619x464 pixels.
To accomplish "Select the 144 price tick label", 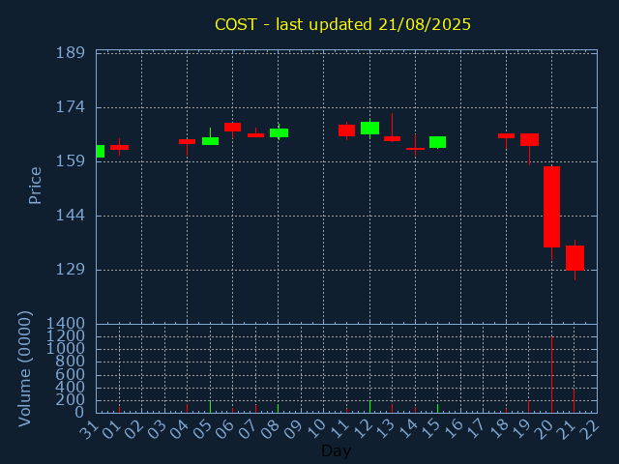I will (x=71, y=216).
